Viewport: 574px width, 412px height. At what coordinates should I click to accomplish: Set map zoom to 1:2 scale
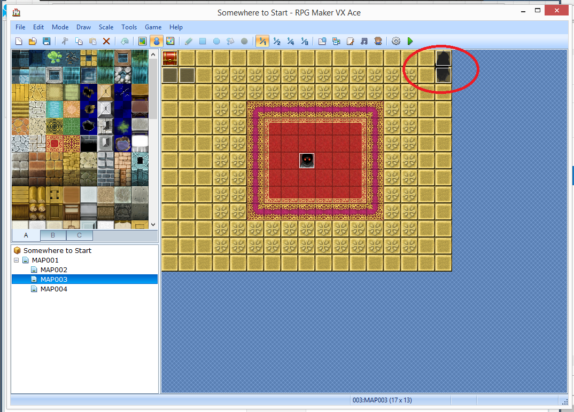[276, 41]
